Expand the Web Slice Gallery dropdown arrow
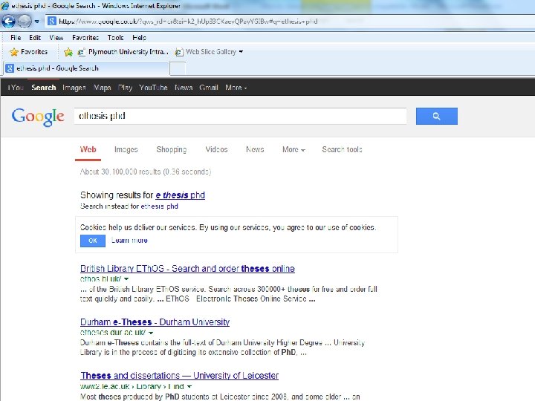The image size is (535, 401). 241,52
